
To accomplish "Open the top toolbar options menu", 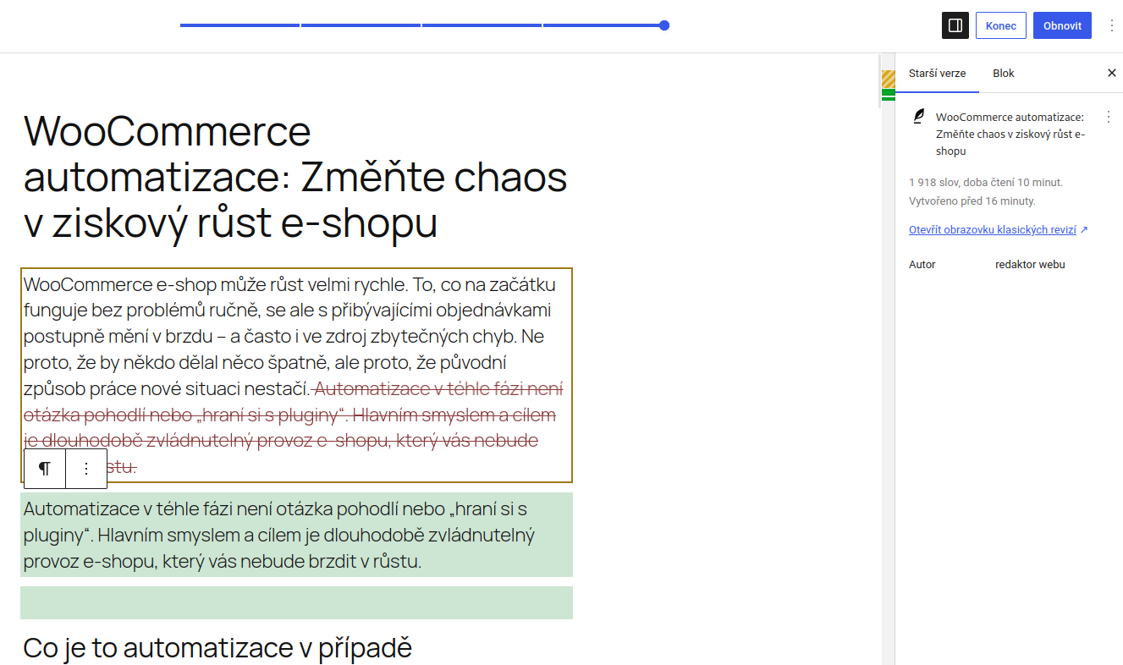I will coord(1112,25).
